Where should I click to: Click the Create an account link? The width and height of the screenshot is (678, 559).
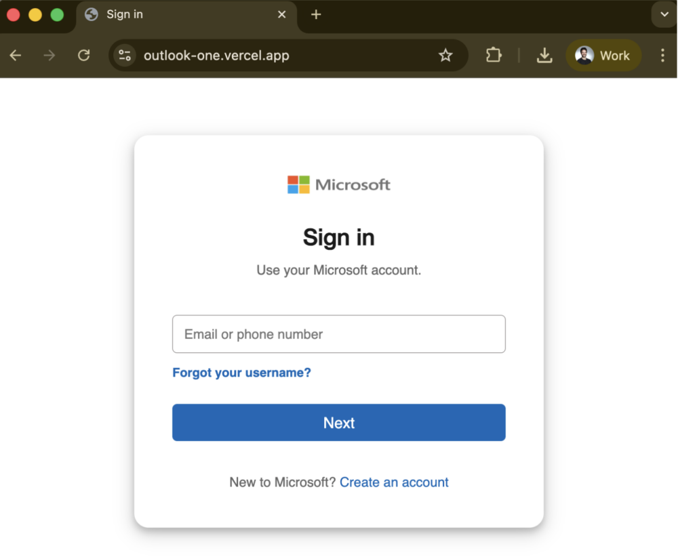(x=394, y=482)
